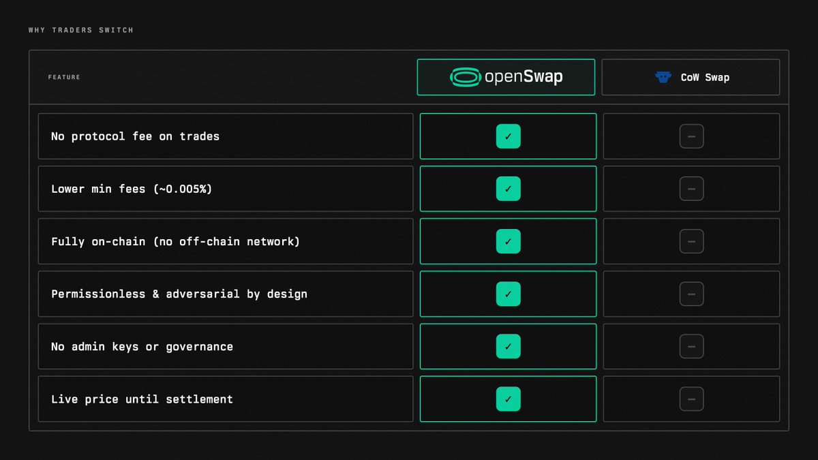Click "Permissionless & adversarial by design" text
This screenshot has height=460, width=818.
click(x=179, y=294)
